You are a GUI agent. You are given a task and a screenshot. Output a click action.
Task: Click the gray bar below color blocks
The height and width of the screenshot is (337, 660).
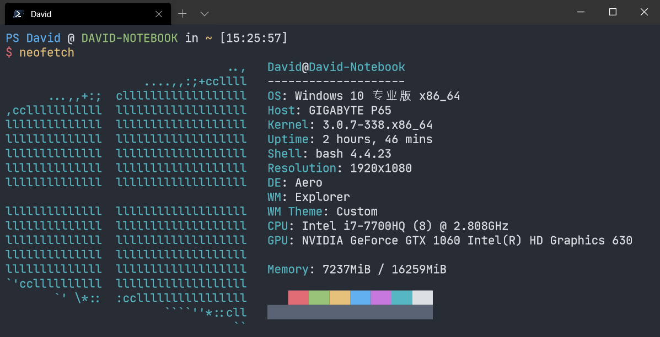[350, 312]
